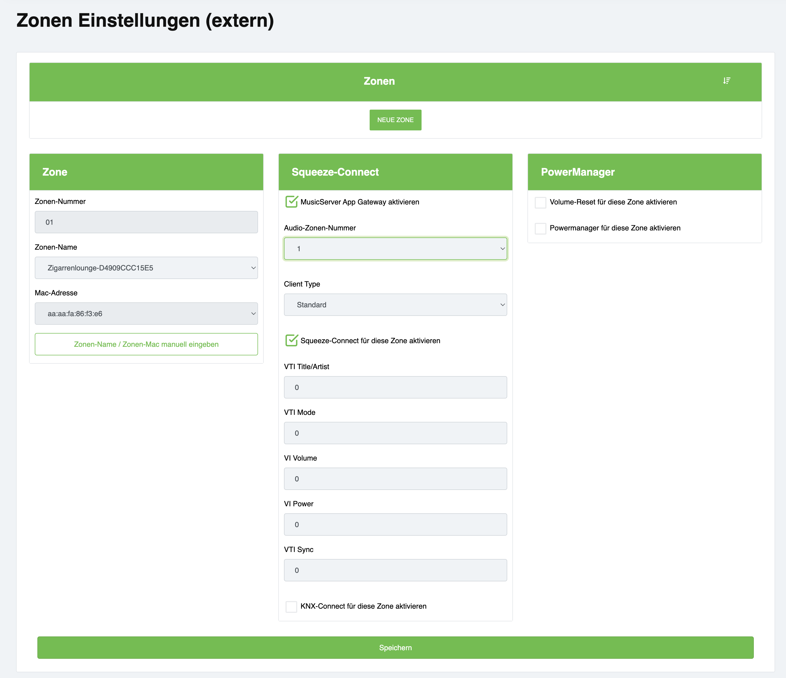Toggle Squeeze-Connect für diese Zone checkbox
Viewport: 786px width, 678px height.
(291, 341)
